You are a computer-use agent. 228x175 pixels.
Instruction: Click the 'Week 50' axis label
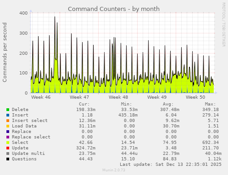click(x=195, y=97)
